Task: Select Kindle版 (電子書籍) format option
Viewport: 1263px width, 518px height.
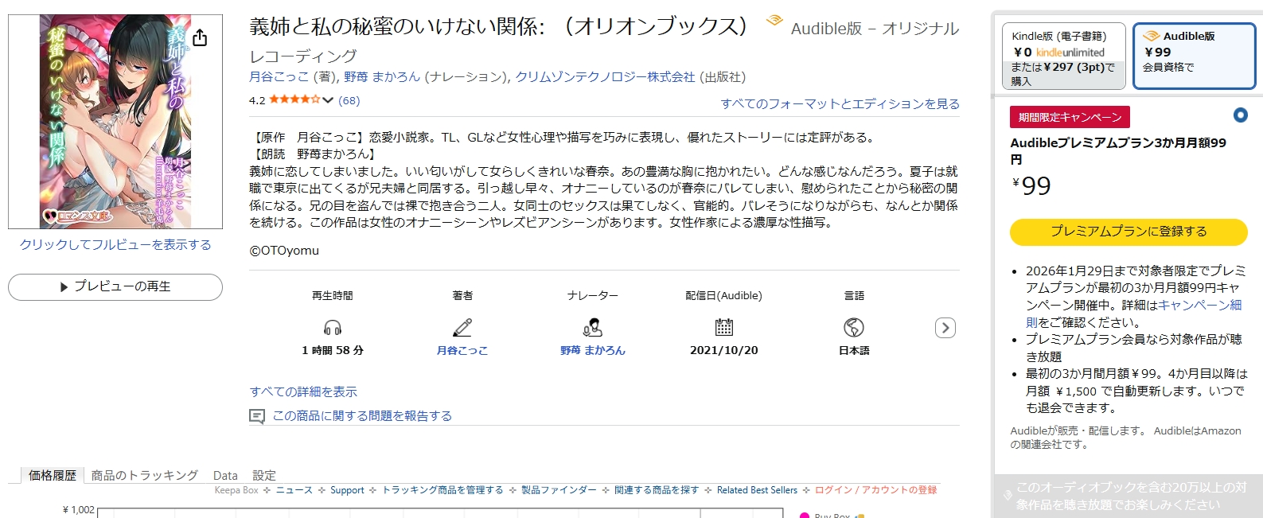Action: tap(1064, 56)
